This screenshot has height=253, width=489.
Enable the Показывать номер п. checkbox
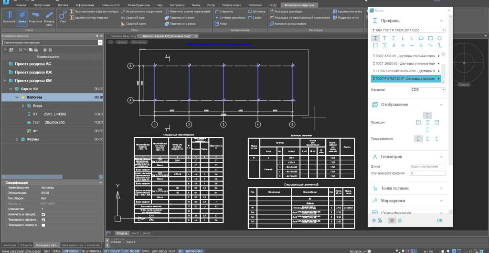[43, 225]
